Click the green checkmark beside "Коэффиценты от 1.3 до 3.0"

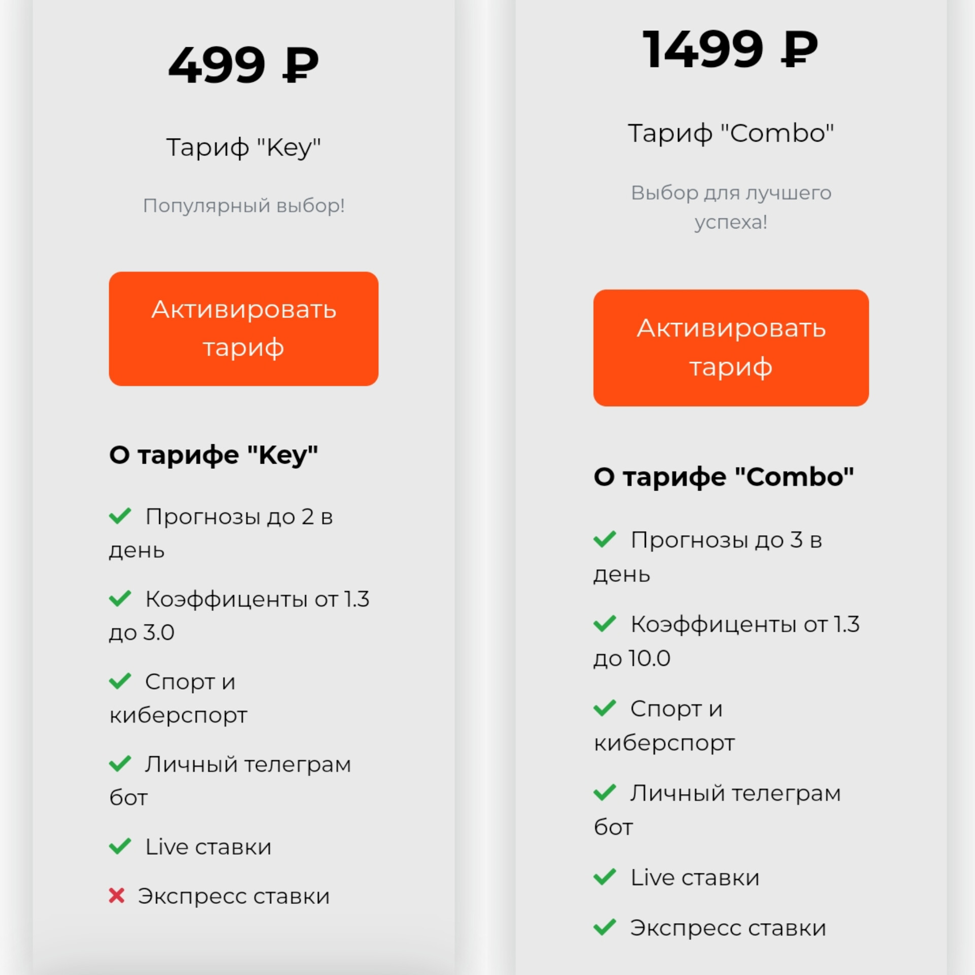click(120, 598)
